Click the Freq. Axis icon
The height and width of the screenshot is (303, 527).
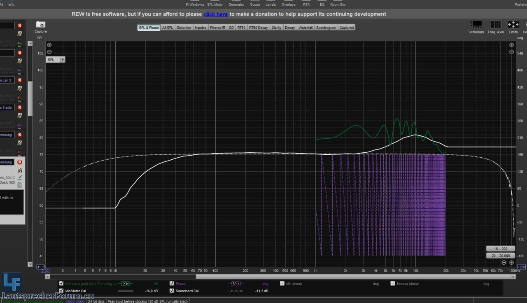(x=496, y=25)
